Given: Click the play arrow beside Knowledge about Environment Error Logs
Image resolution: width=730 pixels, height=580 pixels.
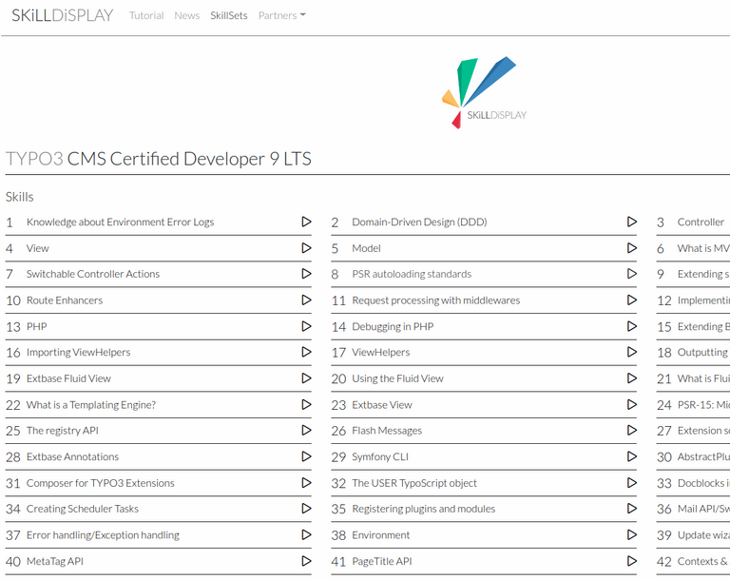Looking at the screenshot, I should (306, 222).
